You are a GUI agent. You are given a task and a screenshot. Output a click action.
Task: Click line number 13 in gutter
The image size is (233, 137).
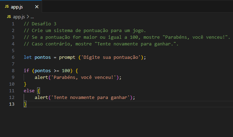(x=12, y=104)
